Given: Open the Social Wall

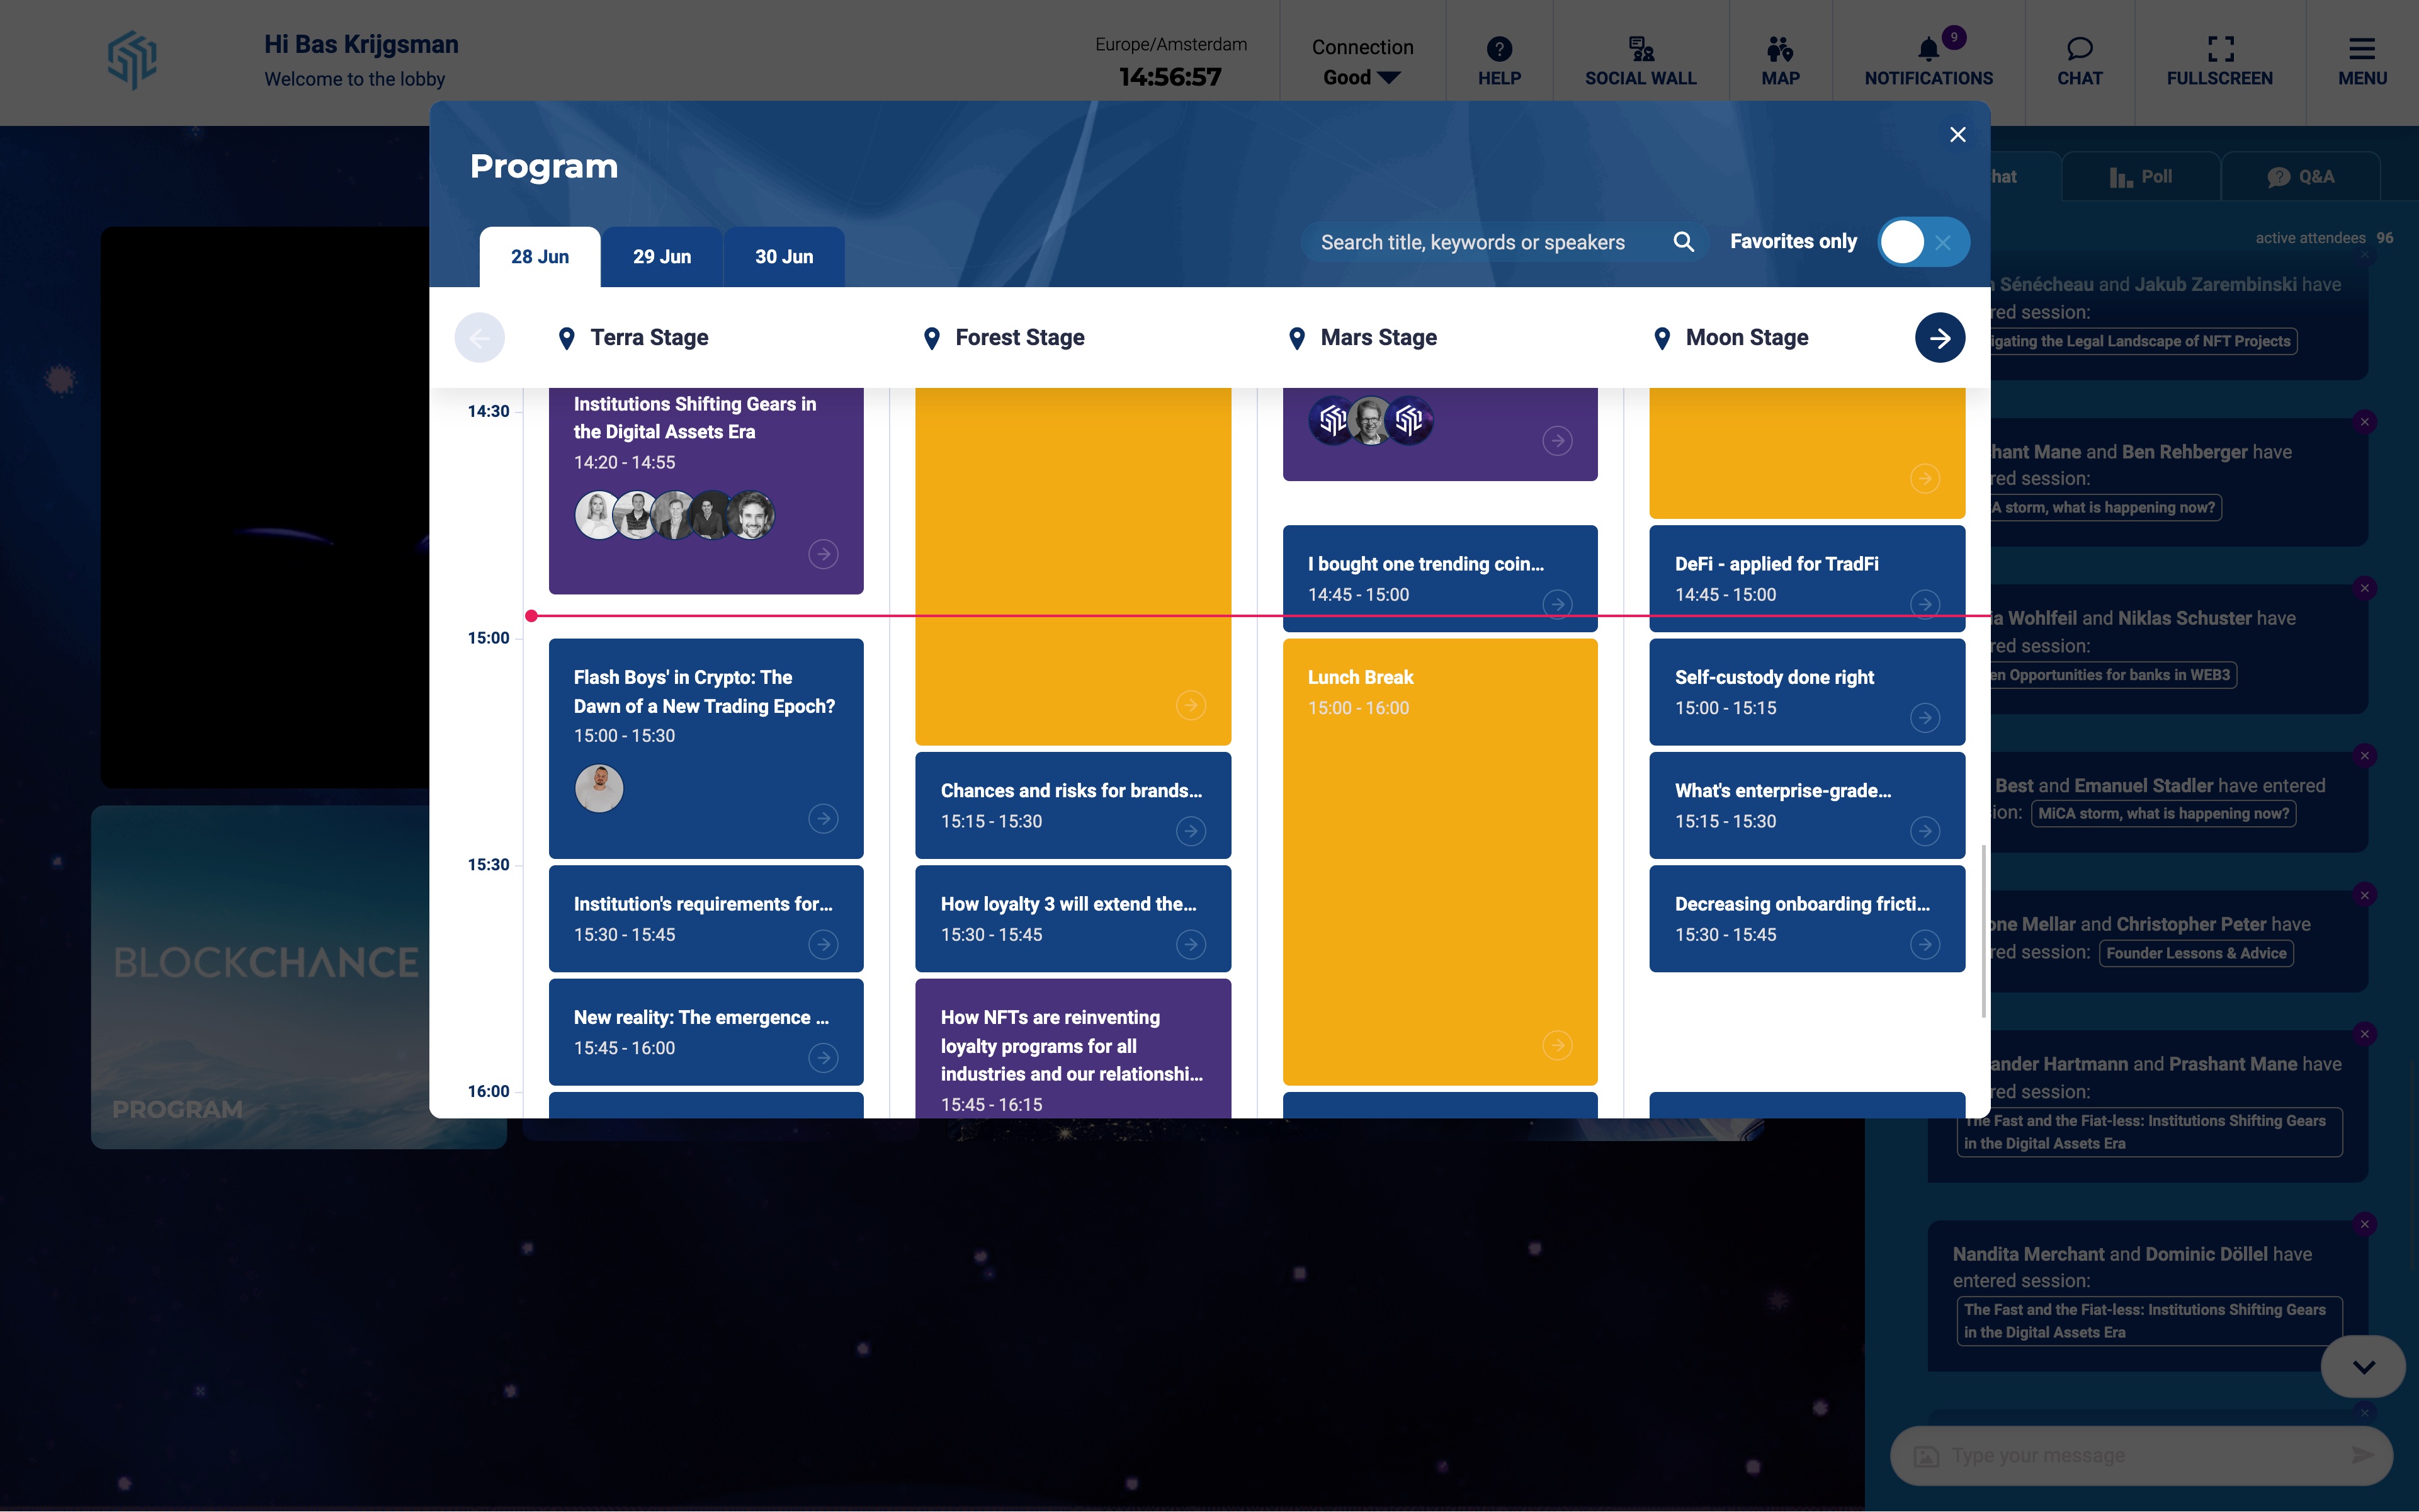Looking at the screenshot, I should point(1640,61).
